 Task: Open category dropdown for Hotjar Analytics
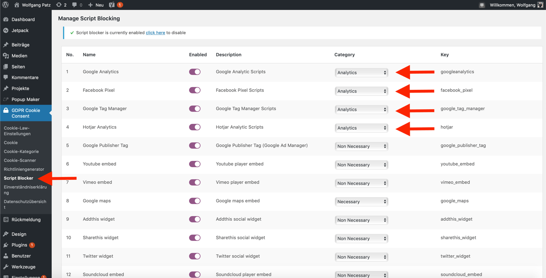tap(361, 128)
